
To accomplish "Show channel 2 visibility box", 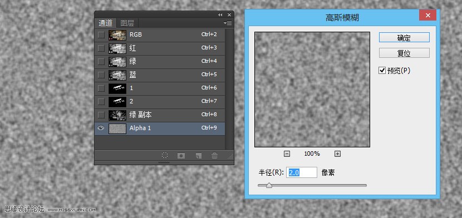I will [101, 102].
